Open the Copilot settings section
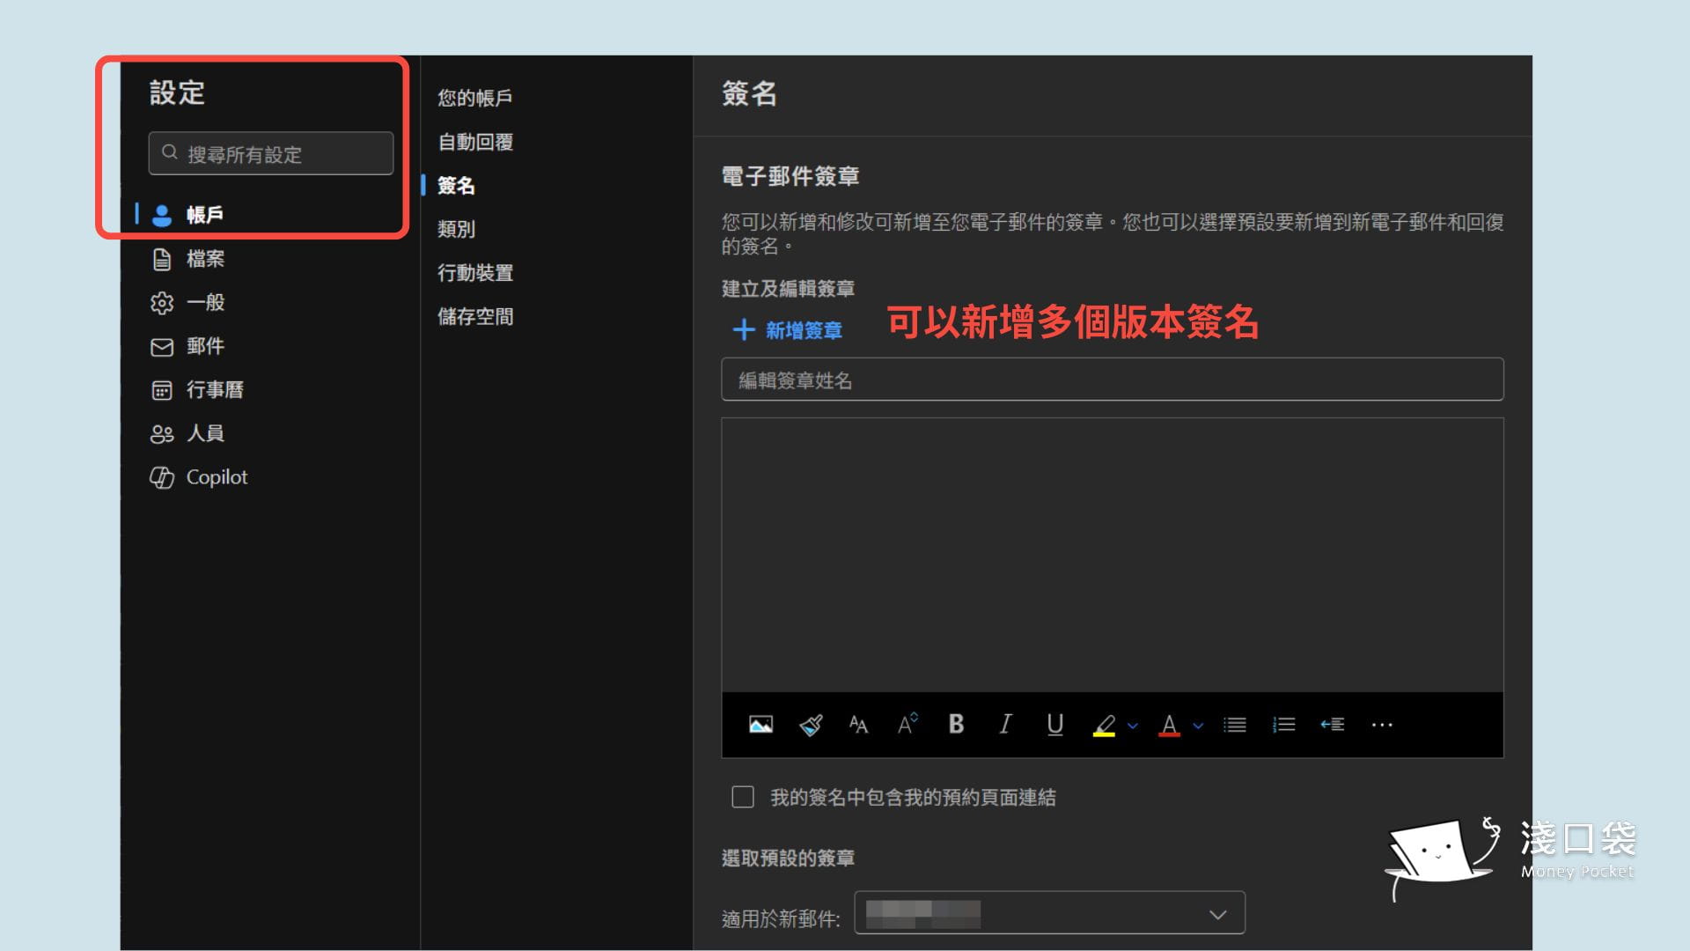The image size is (1690, 951). tap(215, 477)
